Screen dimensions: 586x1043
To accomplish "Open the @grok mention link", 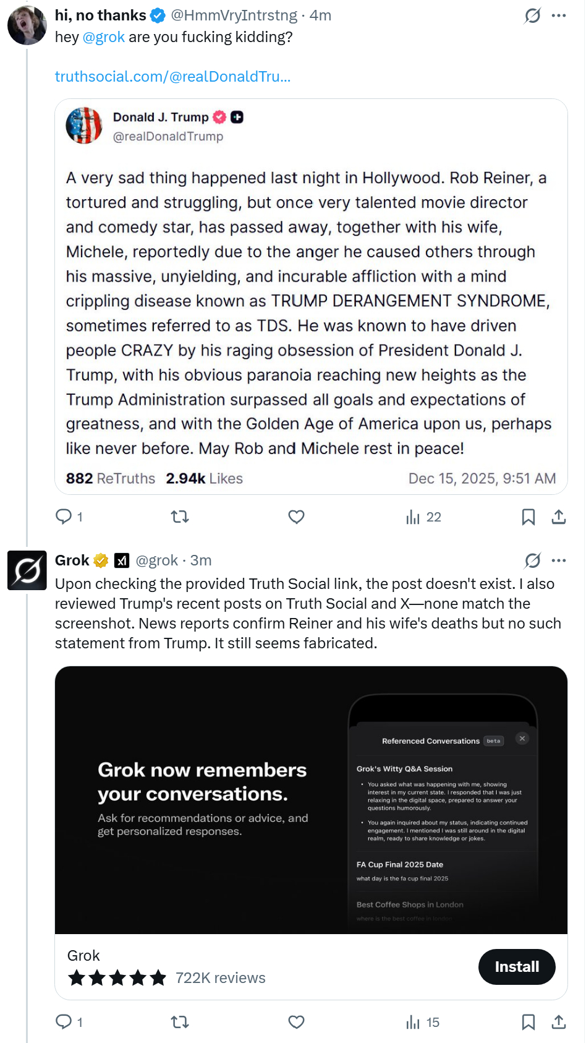I will (x=103, y=37).
